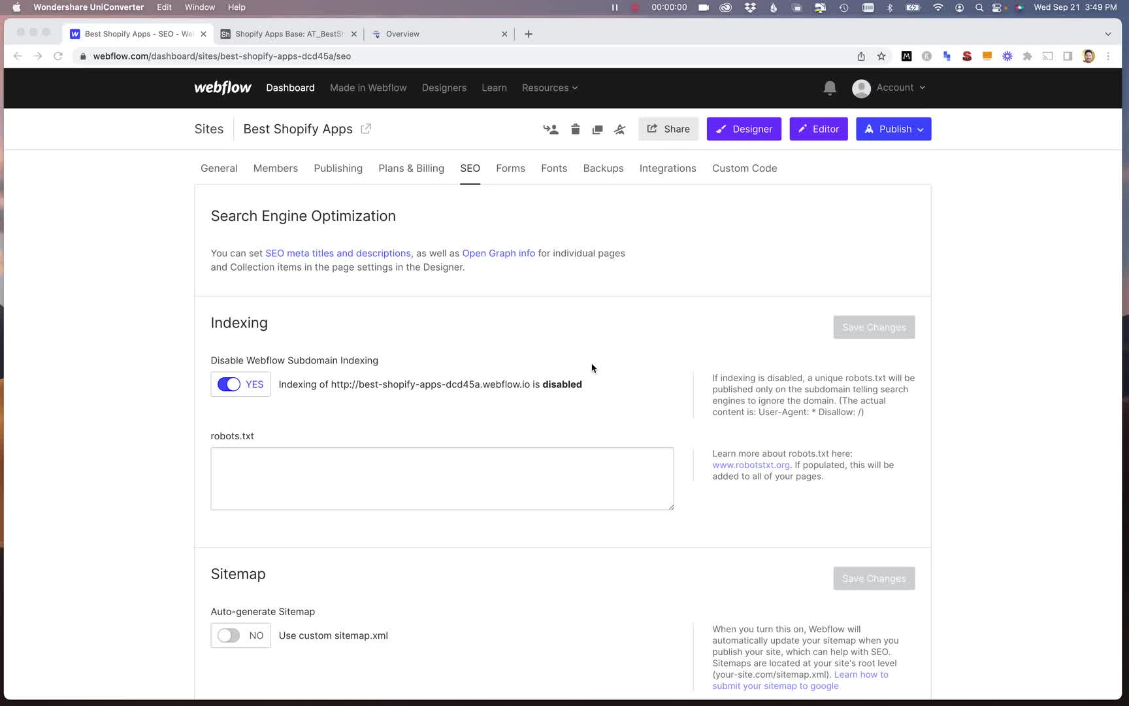Viewport: 1129px width, 706px height.
Task: Reload the page
Action: pos(58,56)
